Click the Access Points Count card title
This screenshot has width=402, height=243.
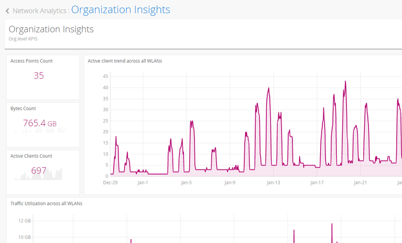31,61
